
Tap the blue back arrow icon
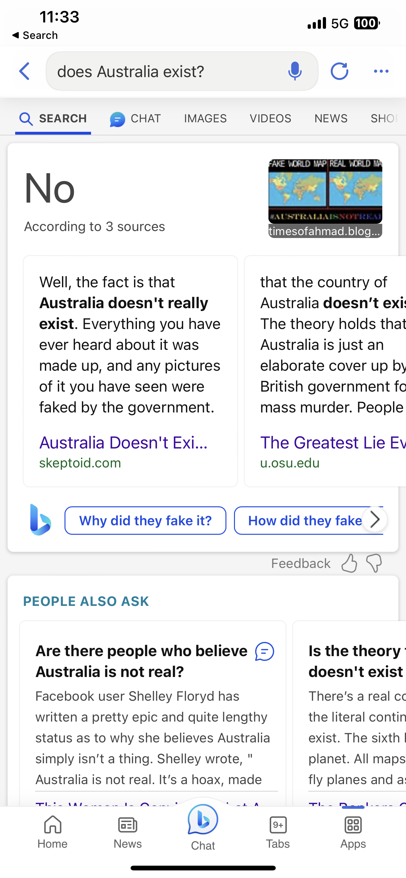24,71
